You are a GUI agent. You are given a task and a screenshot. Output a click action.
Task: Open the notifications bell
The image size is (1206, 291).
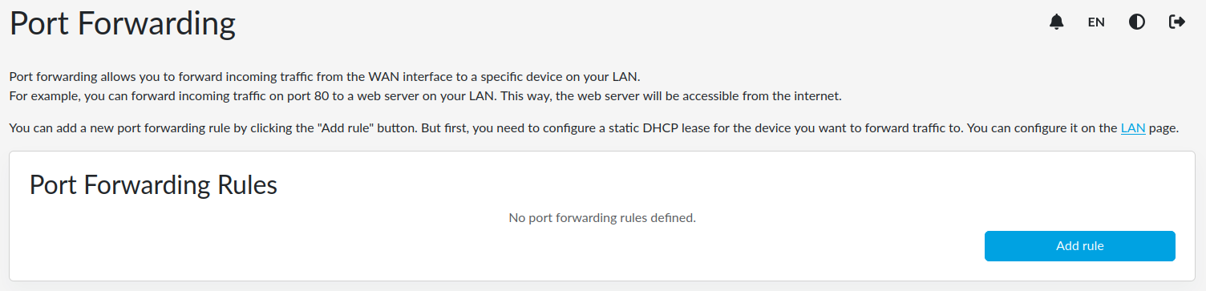[x=1057, y=22]
